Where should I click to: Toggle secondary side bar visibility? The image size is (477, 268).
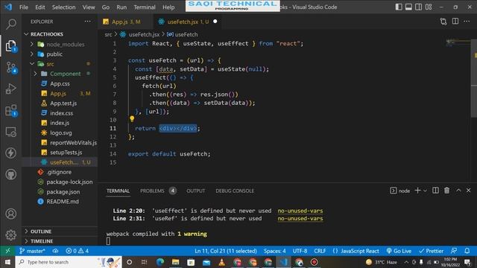(418, 7)
